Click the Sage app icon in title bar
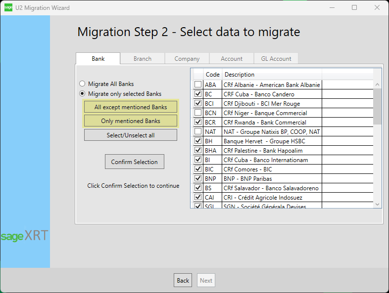Screen dimensions: 389x293 coord(8,8)
